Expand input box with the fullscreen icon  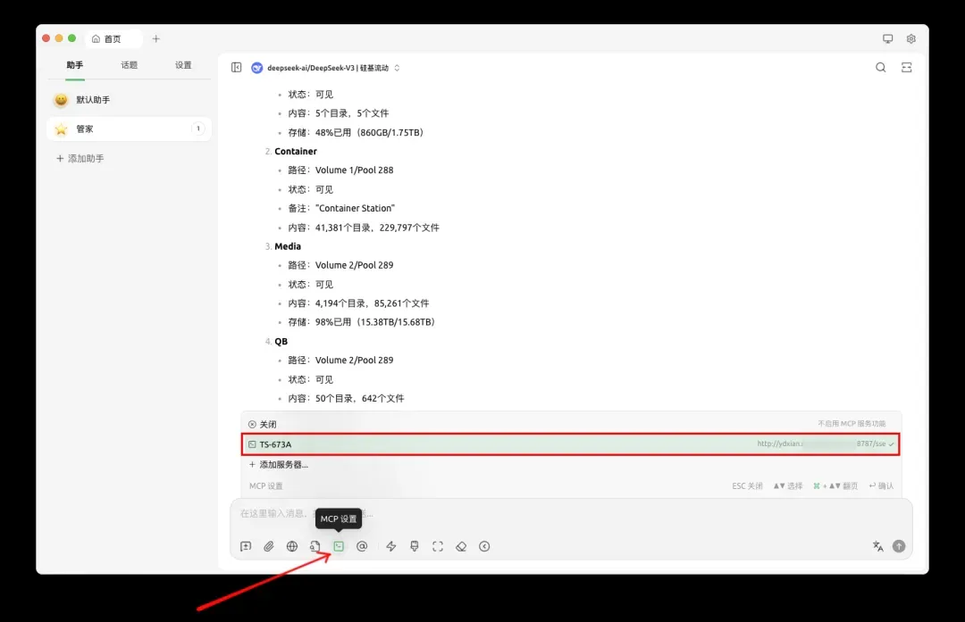pos(438,546)
